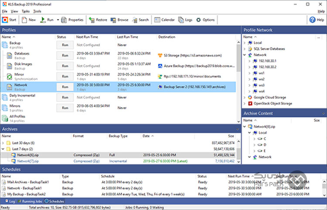Expand the Local node in Profile Network
The height and width of the screenshot is (210, 327).
[x=245, y=43]
